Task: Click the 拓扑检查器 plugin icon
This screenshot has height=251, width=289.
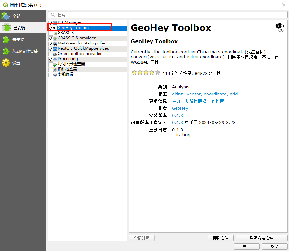Action: [55, 69]
